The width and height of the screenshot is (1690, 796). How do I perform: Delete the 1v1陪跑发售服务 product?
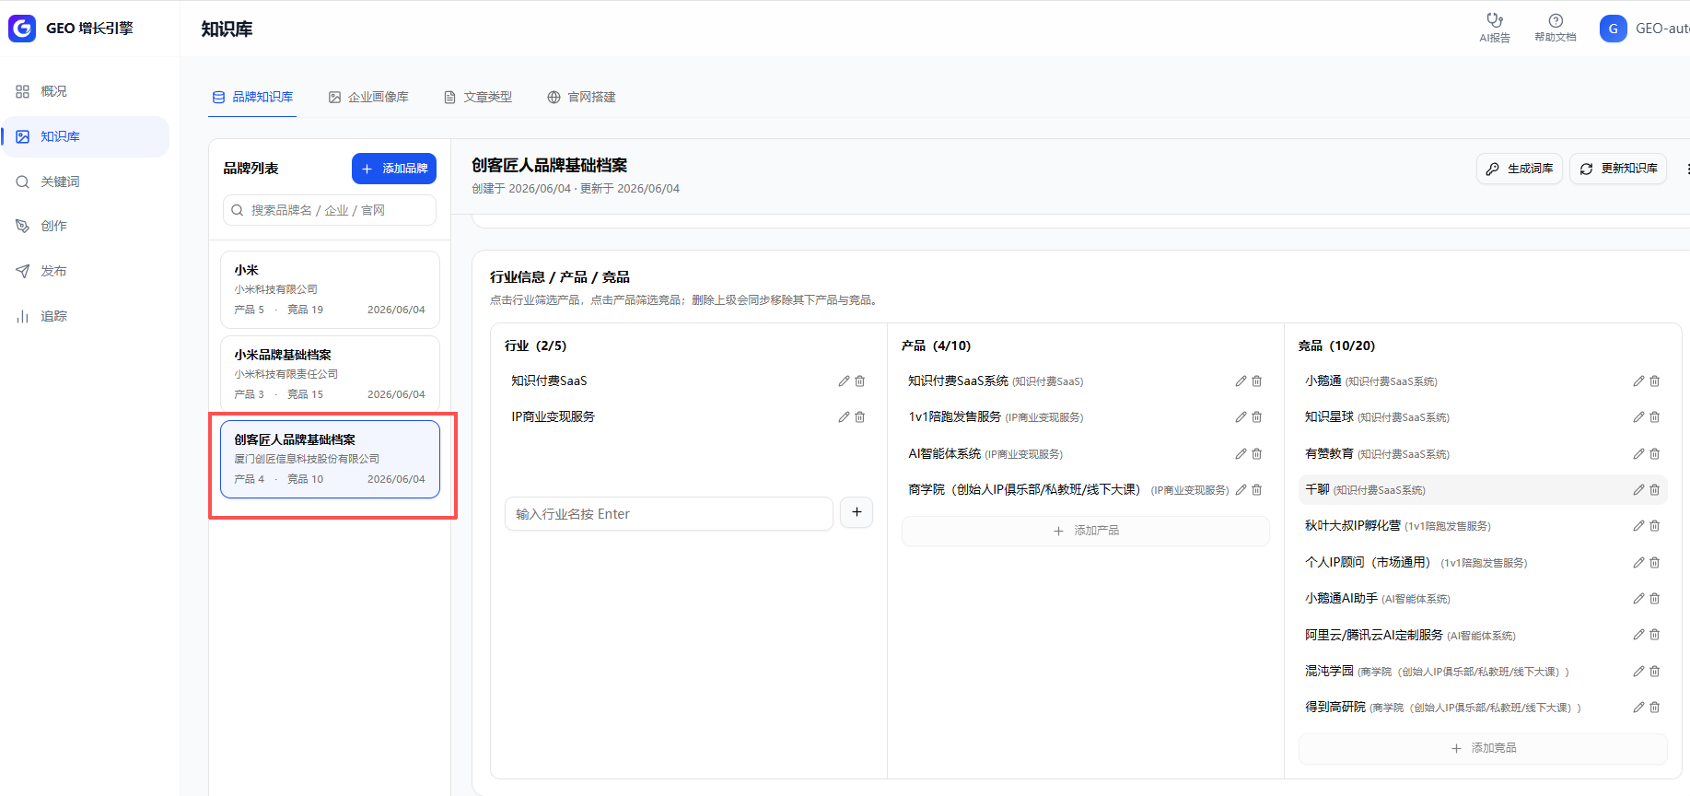[x=1257, y=417]
